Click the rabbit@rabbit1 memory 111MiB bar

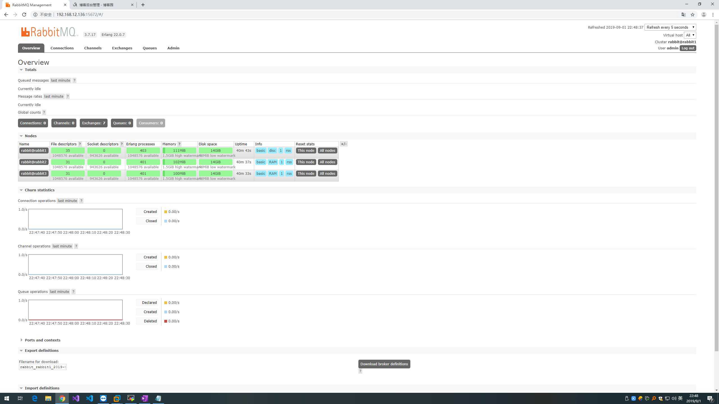point(179,151)
